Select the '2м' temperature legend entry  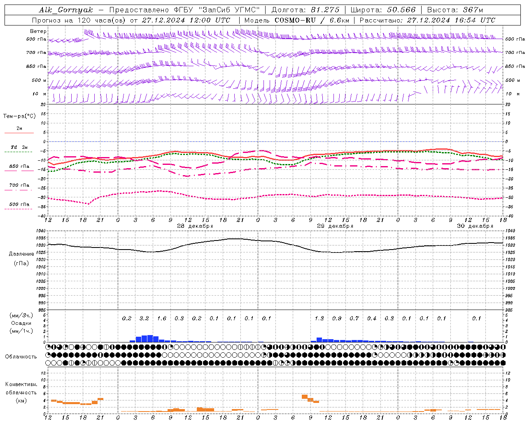19,129
